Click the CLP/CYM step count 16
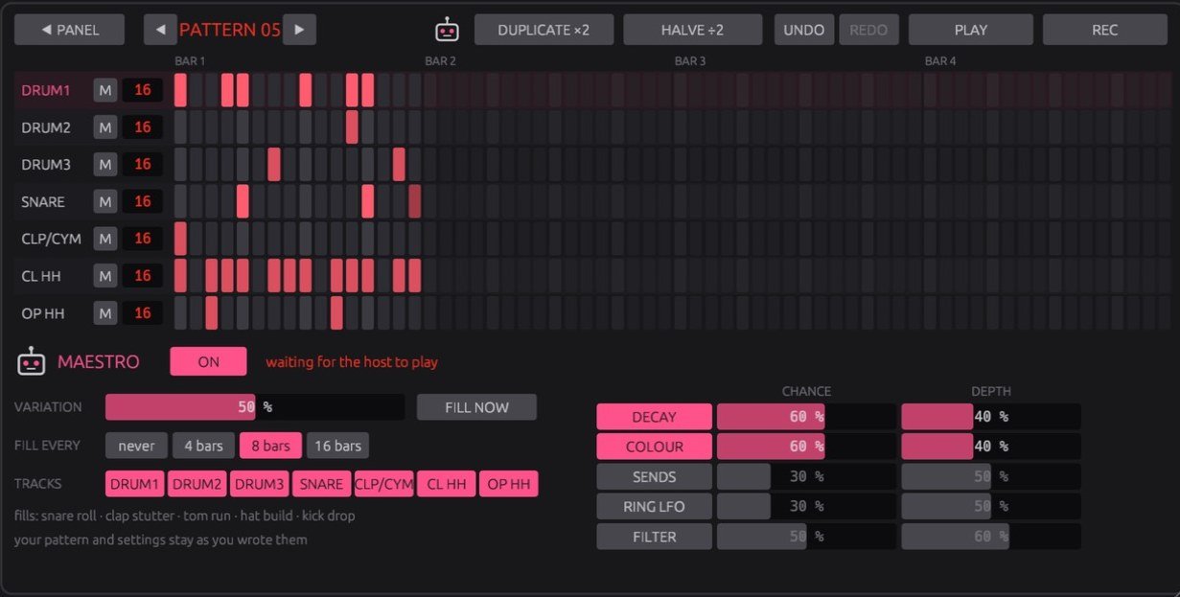Image resolution: width=1180 pixels, height=597 pixels. tap(143, 239)
